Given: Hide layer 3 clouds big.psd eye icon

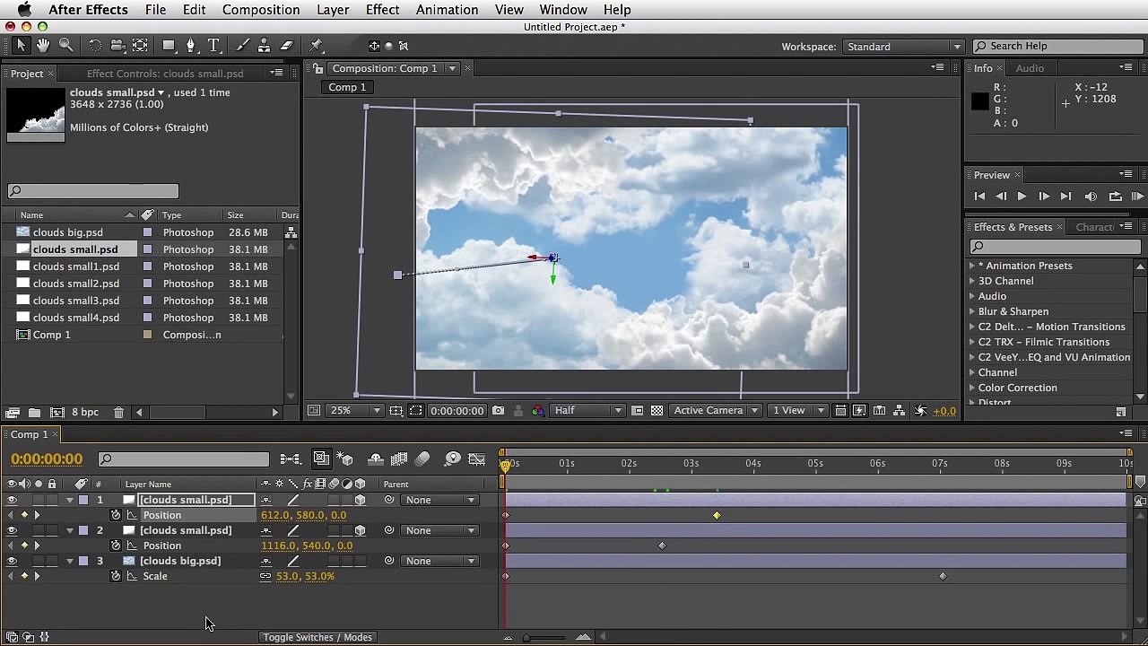Looking at the screenshot, I should 12,561.
